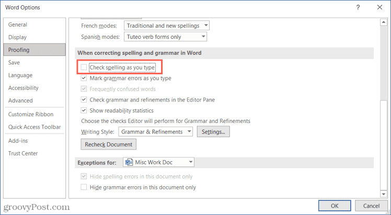
Task: Open the Accessibility options category
Action: (34, 88)
